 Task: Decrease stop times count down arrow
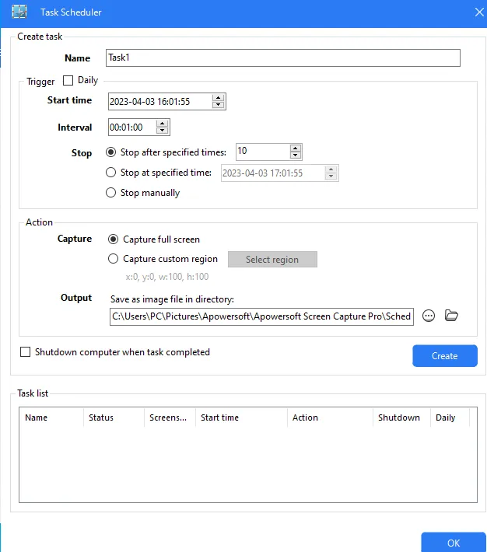[296, 155]
